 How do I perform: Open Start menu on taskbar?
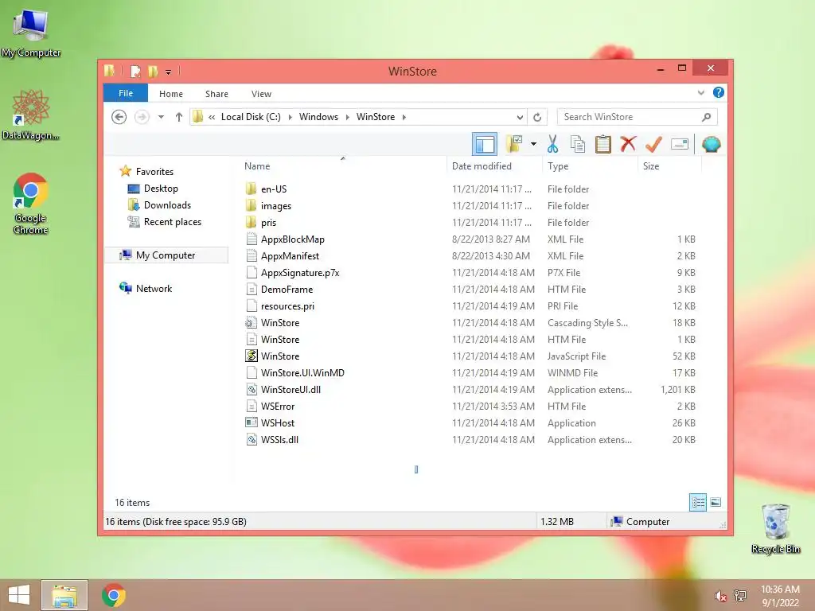19,595
